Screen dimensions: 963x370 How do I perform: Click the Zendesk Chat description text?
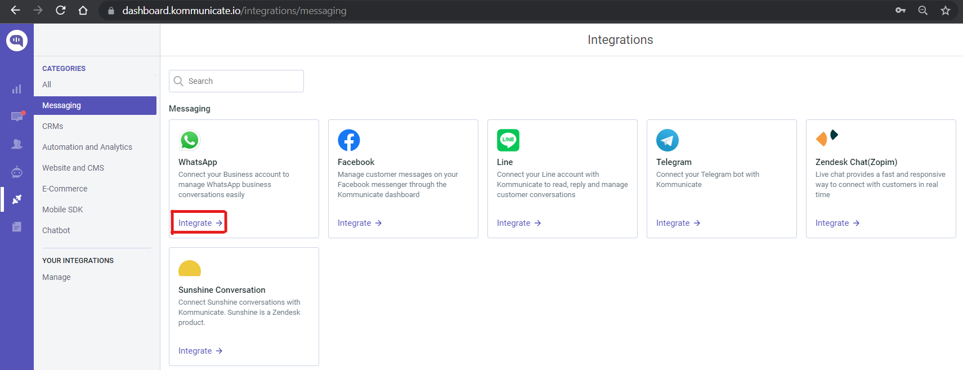click(x=880, y=185)
